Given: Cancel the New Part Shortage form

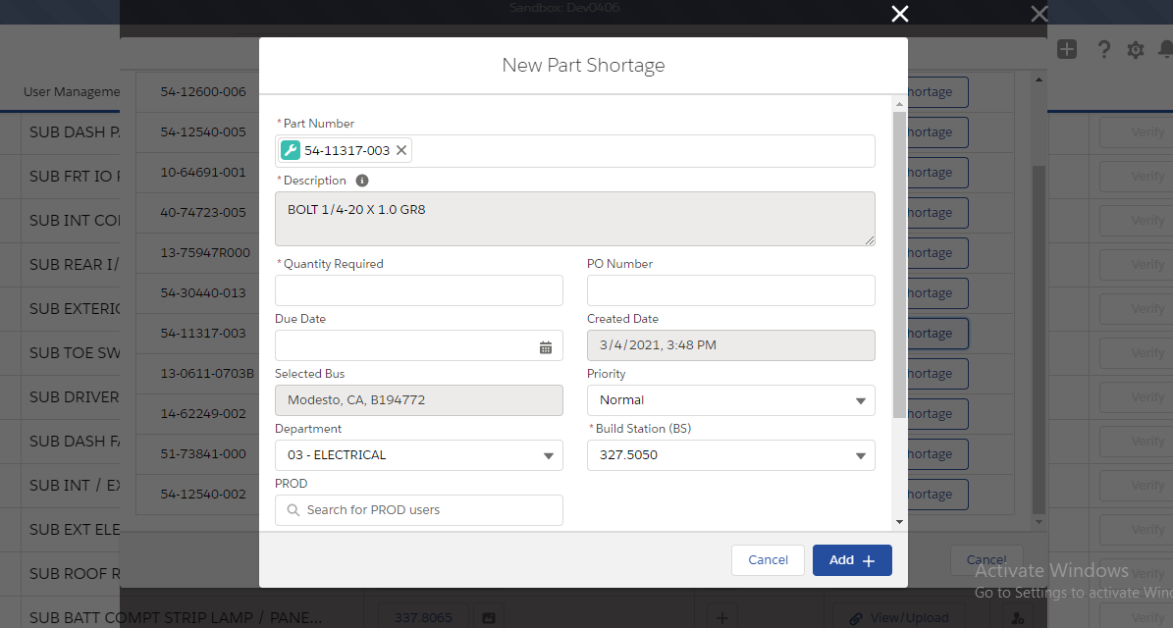Looking at the screenshot, I should click(x=768, y=560).
